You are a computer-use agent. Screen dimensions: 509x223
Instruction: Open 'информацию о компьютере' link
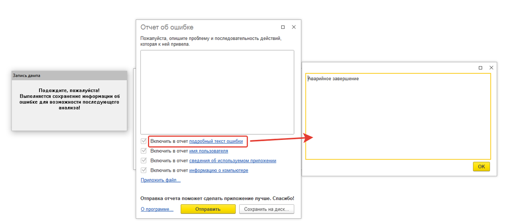[x=218, y=170]
